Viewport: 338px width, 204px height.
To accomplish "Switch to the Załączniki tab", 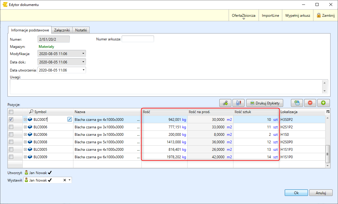I will pos(62,30).
